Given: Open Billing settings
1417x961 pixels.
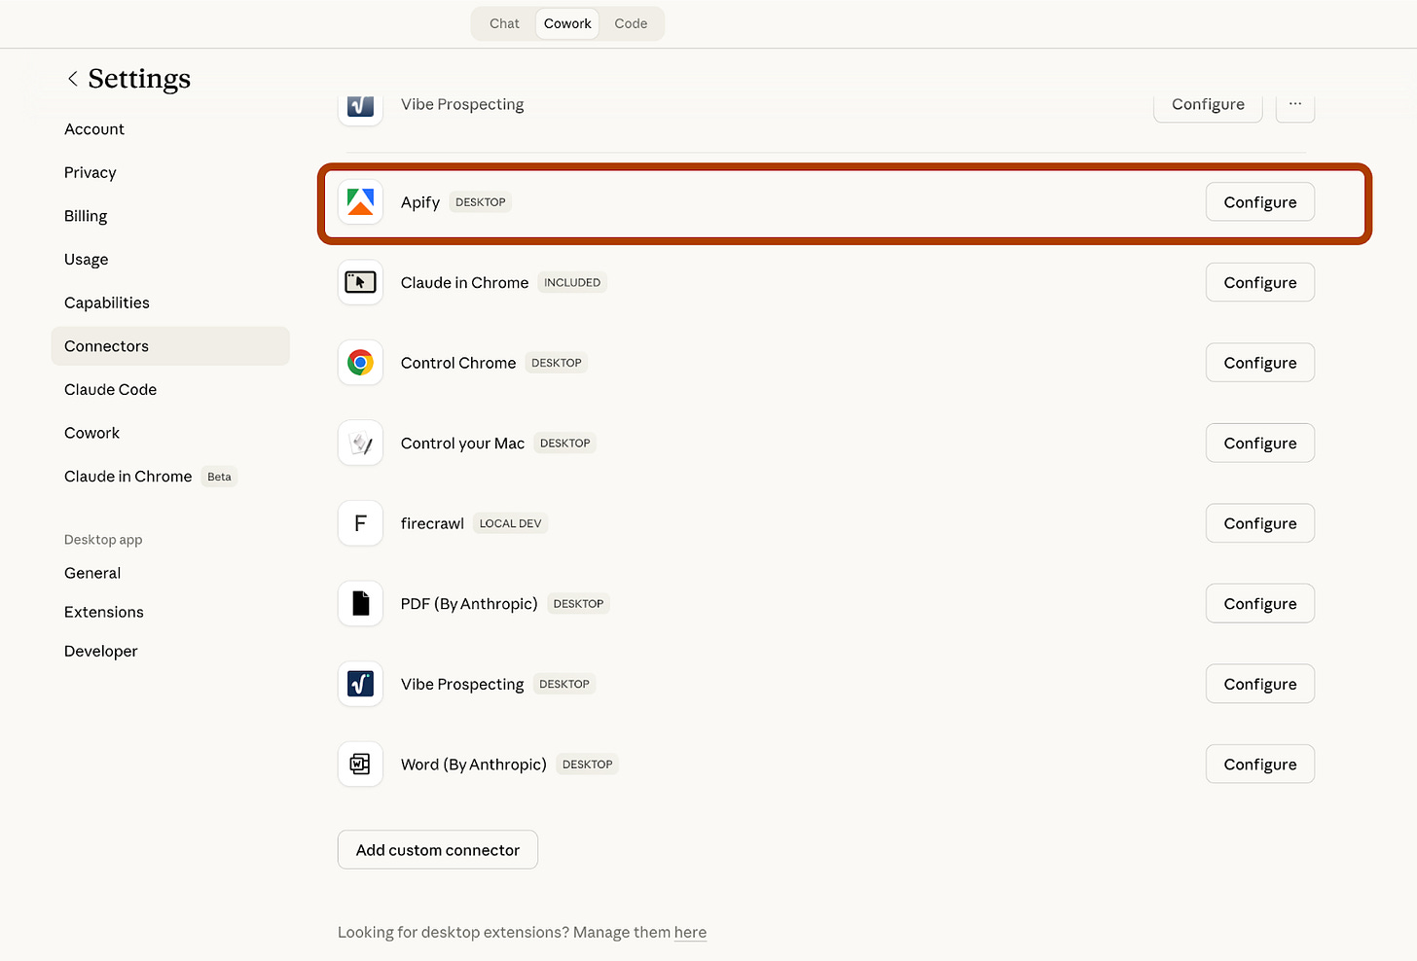Looking at the screenshot, I should click(x=86, y=216).
